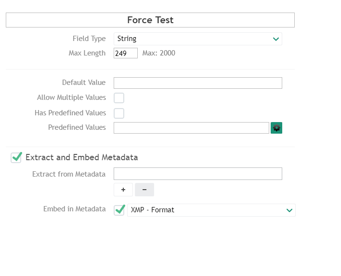Disable the Embed in Metadata checkbox
341x276 pixels.
pos(119,210)
